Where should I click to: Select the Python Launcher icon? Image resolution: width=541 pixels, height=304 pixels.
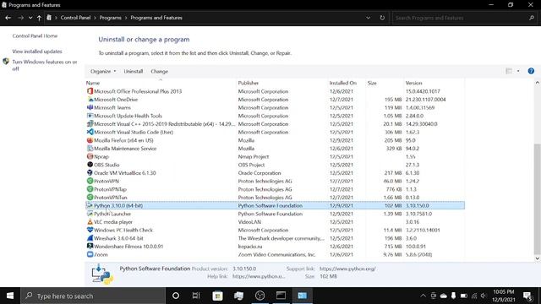pos(90,214)
